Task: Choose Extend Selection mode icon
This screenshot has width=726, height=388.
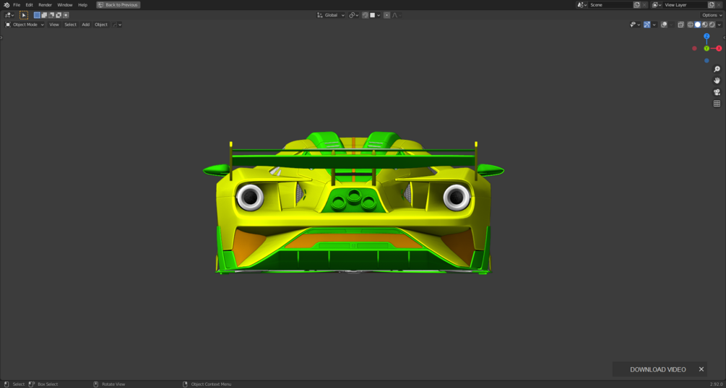Action: [x=45, y=15]
